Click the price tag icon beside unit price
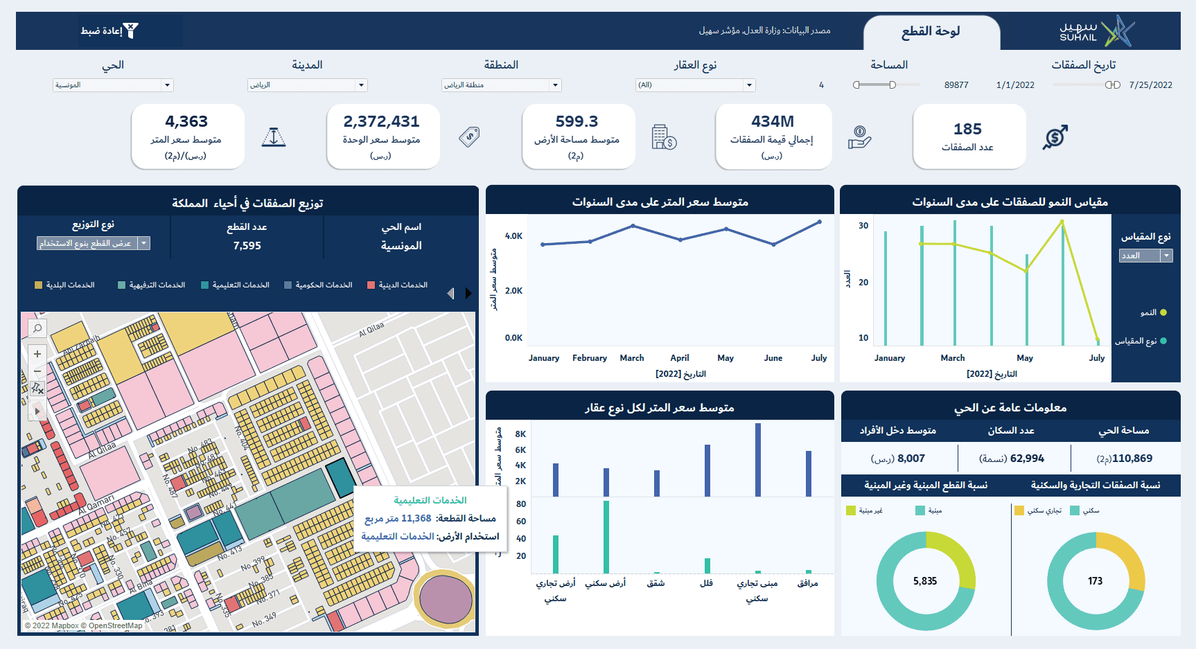 [469, 136]
